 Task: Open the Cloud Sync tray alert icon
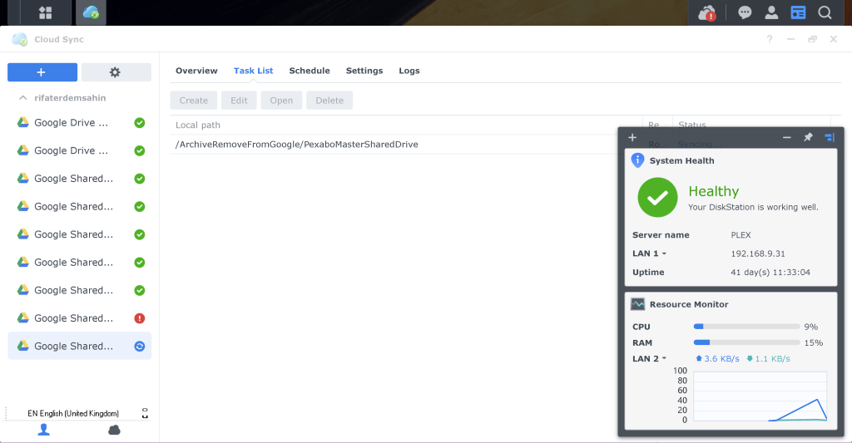(707, 12)
